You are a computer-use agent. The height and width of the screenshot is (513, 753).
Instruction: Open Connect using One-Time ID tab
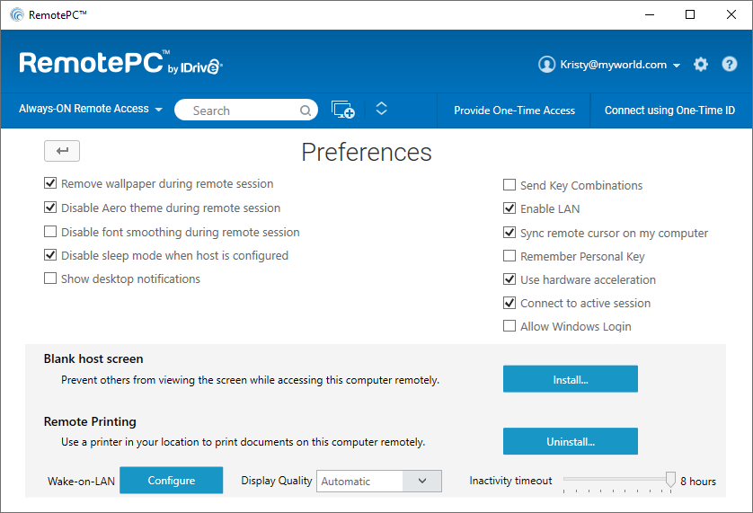coord(670,111)
